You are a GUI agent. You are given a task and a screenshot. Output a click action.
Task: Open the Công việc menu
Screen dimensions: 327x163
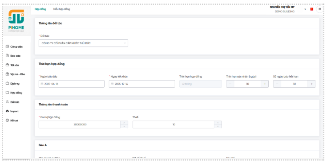(16, 47)
